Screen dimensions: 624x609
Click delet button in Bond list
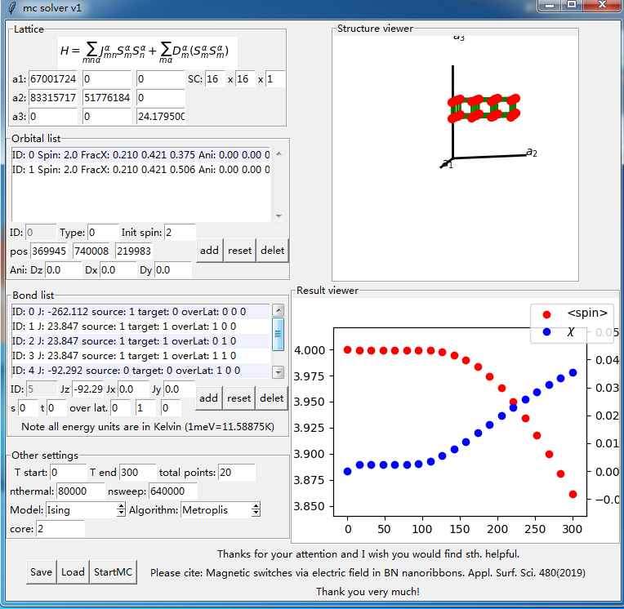point(272,398)
